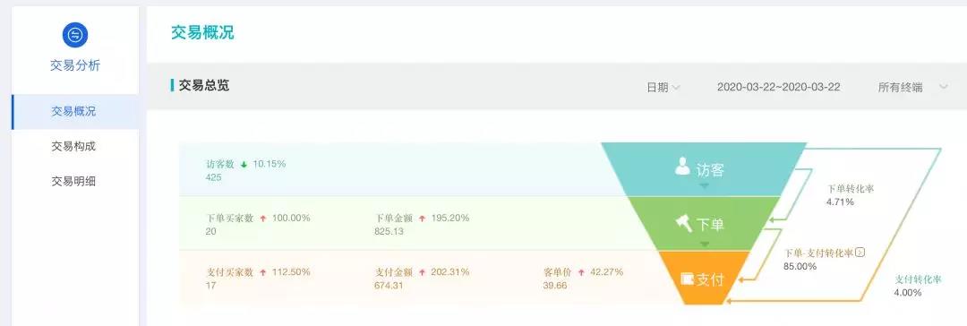
Task: Click the teal 访客 funnel segment
Action: coord(704,169)
